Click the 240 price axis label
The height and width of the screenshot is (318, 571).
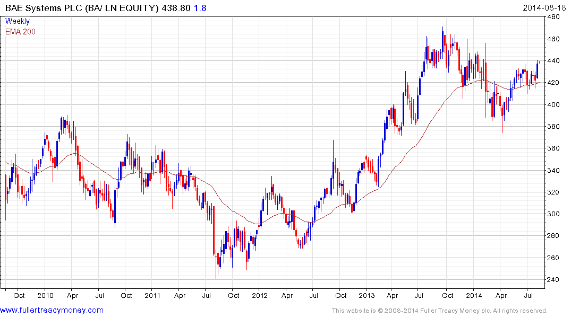[x=555, y=280]
